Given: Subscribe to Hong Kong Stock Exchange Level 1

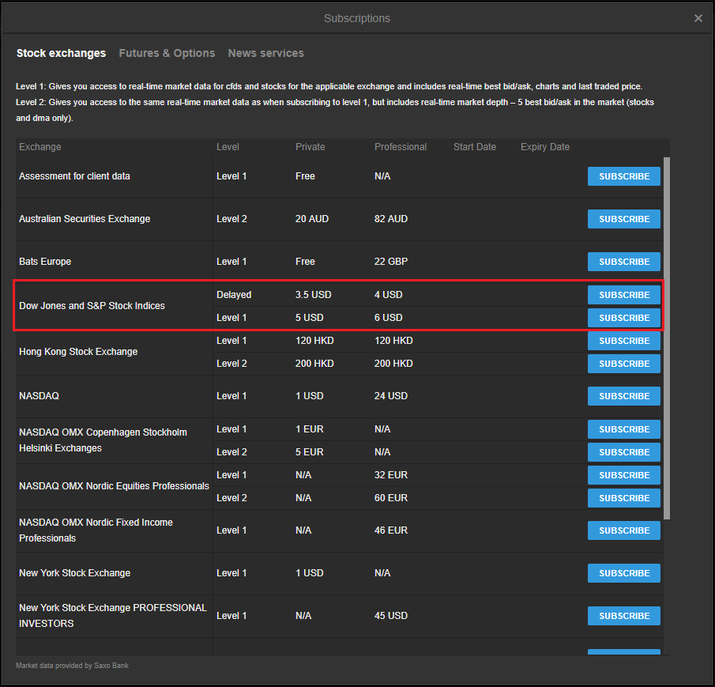Looking at the screenshot, I should click(x=624, y=341).
